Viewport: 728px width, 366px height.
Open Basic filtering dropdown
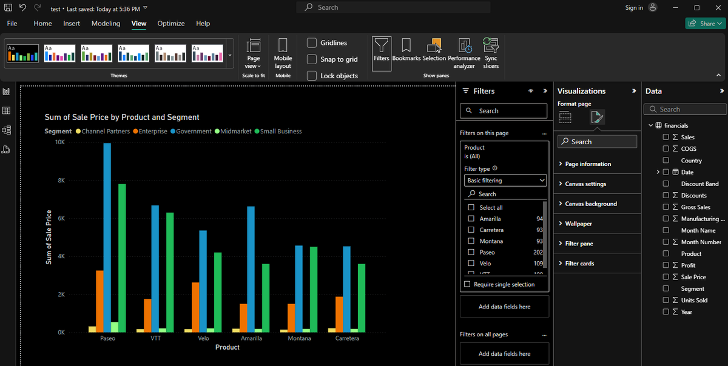pos(505,181)
